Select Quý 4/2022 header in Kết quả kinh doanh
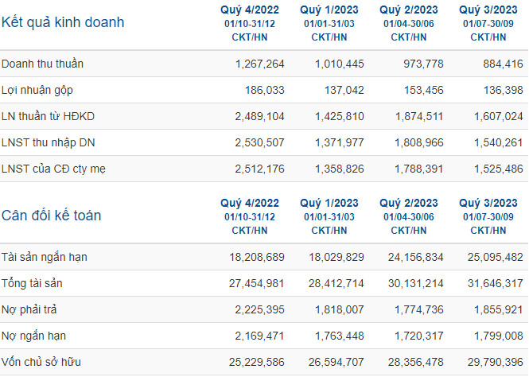The image size is (529, 377). pos(250,10)
